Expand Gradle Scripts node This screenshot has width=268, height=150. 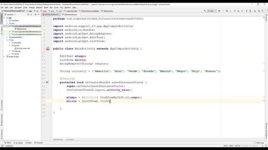pos(4,57)
